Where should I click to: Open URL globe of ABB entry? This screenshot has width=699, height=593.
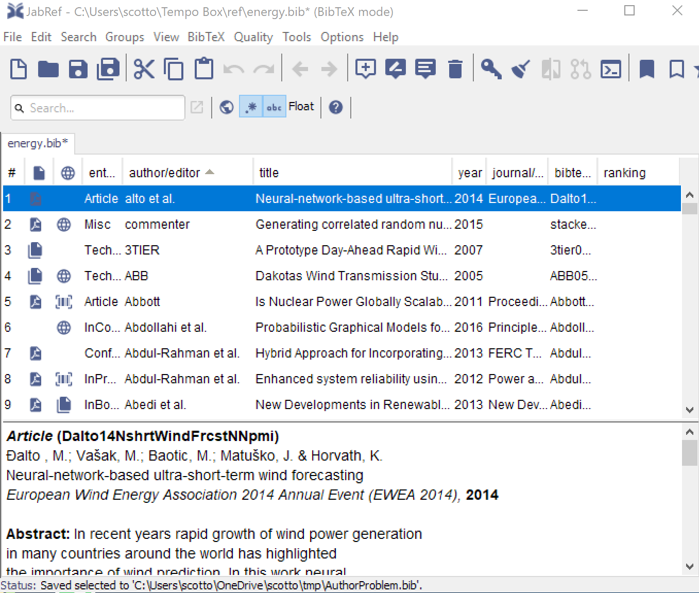coord(64,276)
